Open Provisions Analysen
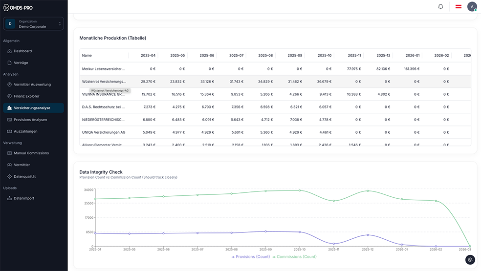Screen dimensions: 481x271 coord(33,120)
